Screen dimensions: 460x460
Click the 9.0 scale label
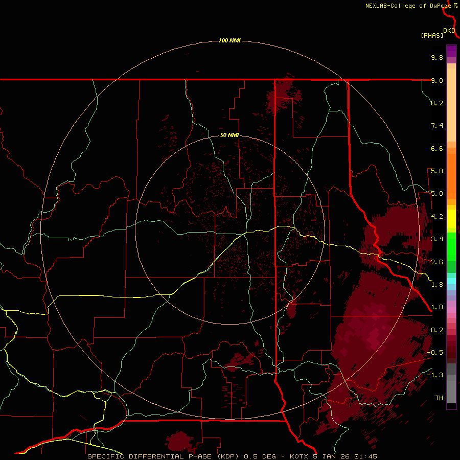point(437,80)
